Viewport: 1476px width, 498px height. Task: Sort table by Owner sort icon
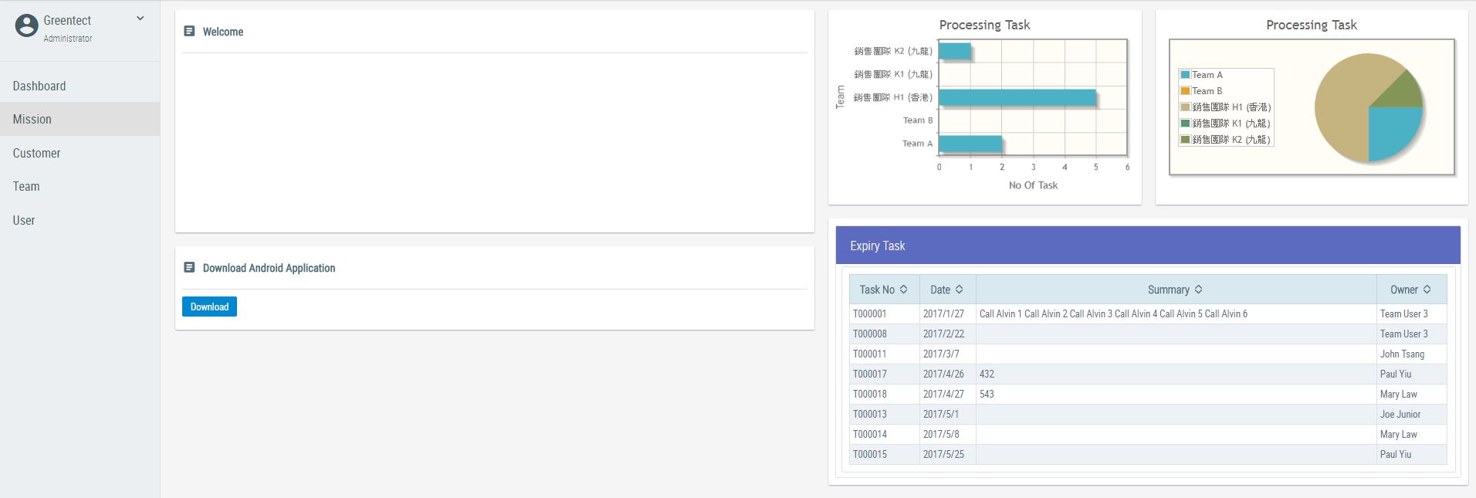[1427, 290]
